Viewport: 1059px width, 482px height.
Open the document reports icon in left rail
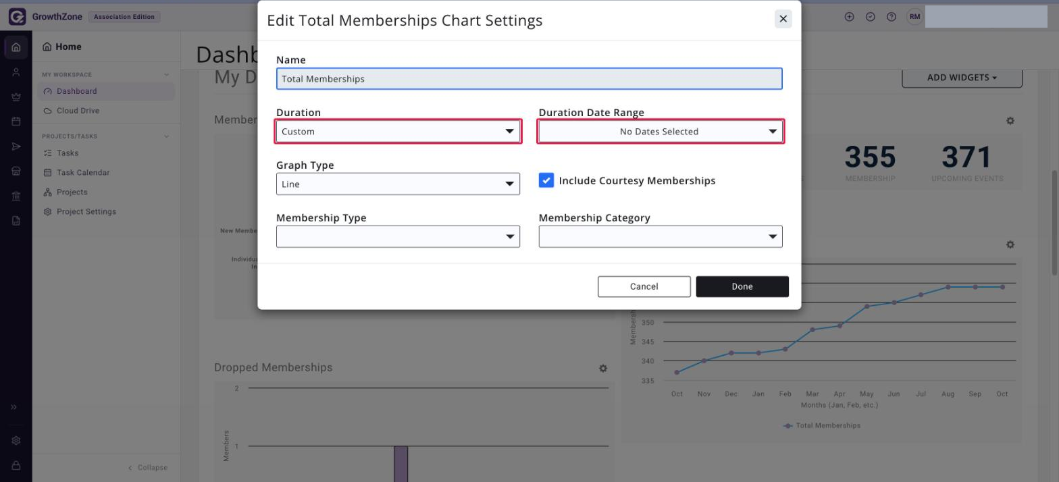16,221
